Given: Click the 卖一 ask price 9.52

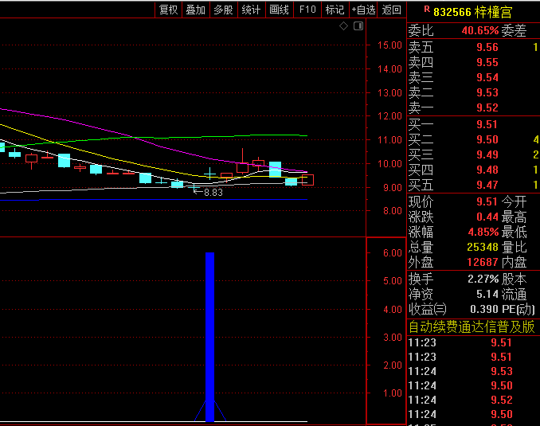Looking at the screenshot, I should 487,107.
